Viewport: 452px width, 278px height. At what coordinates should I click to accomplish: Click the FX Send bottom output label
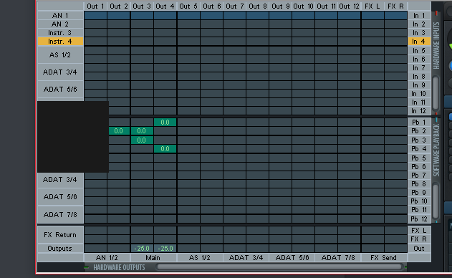pos(384,257)
